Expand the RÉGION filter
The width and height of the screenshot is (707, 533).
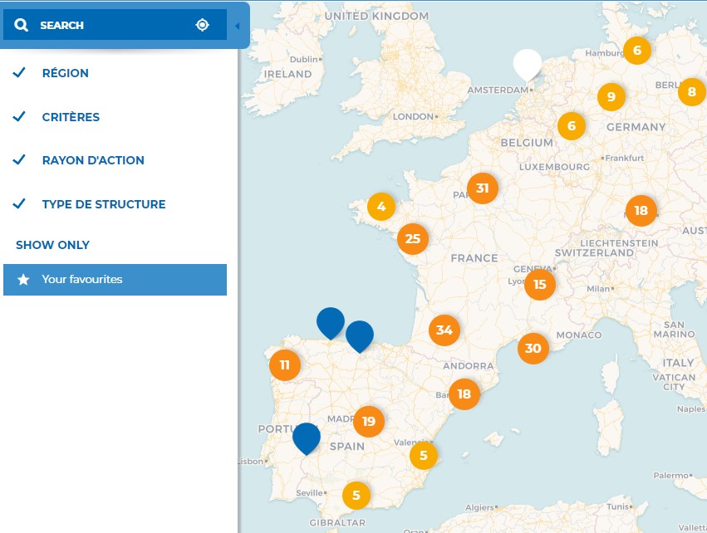click(x=66, y=73)
